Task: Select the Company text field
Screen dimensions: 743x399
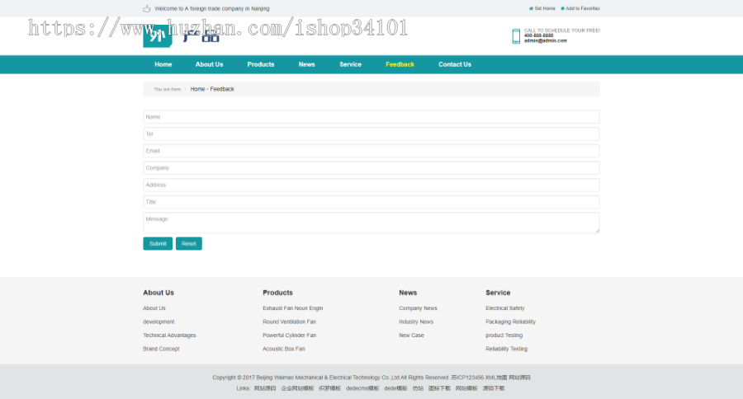Action: pos(371,168)
